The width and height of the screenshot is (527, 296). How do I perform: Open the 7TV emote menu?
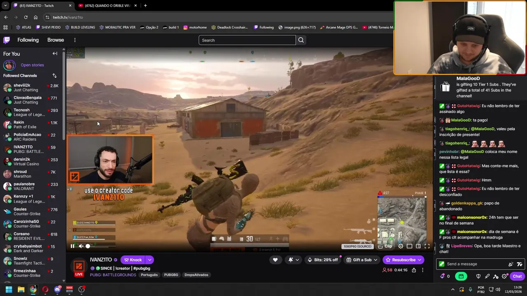click(520, 264)
